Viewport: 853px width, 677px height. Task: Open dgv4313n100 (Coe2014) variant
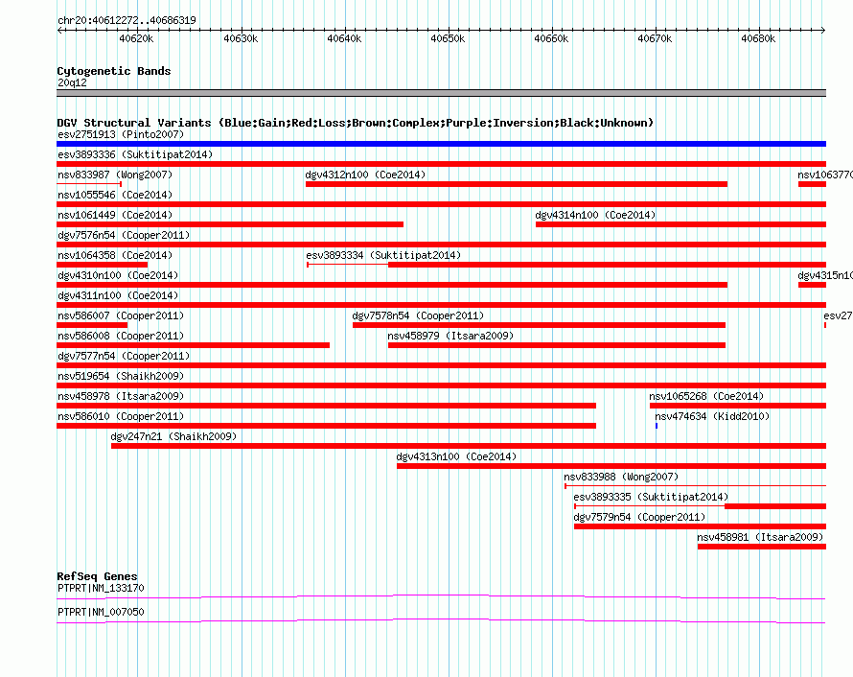tap(456, 456)
